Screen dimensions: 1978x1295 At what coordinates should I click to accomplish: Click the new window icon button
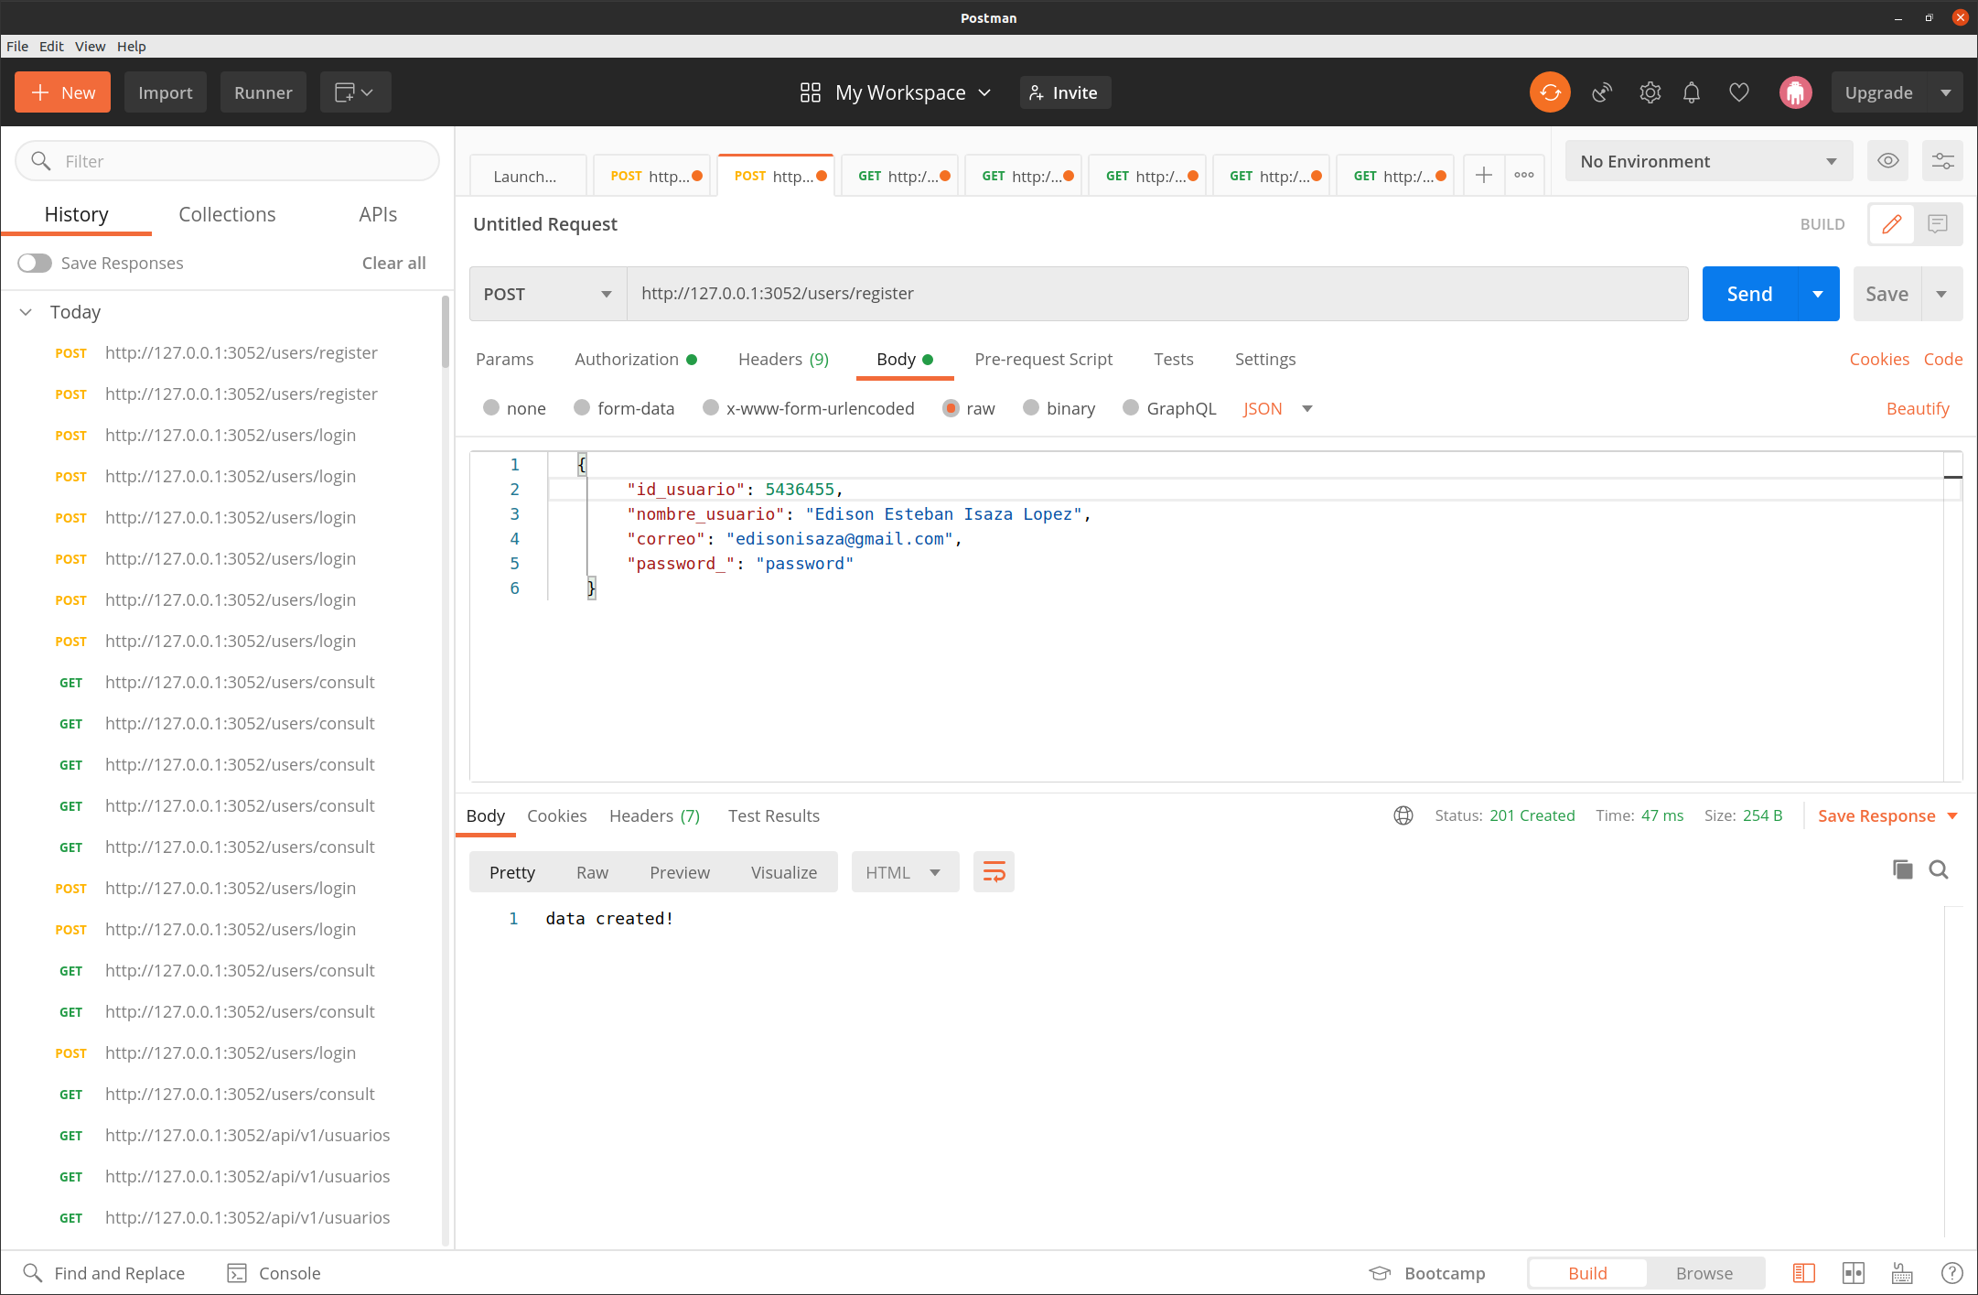click(x=355, y=92)
